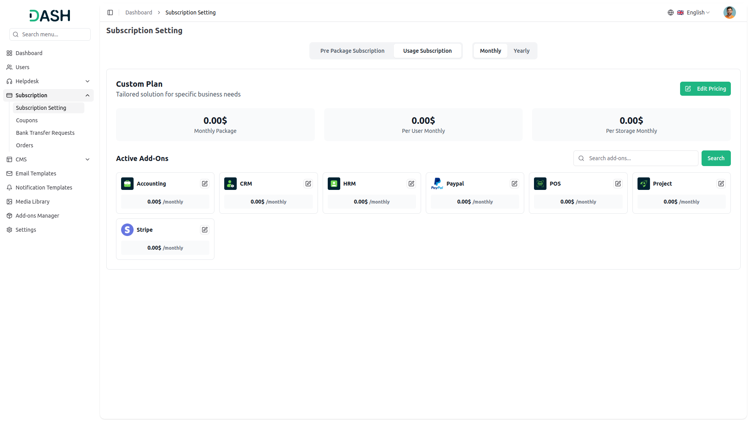Click the CRM add-on edit icon

308,184
